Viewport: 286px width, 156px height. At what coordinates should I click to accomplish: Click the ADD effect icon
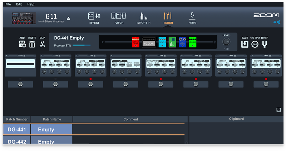(23, 44)
